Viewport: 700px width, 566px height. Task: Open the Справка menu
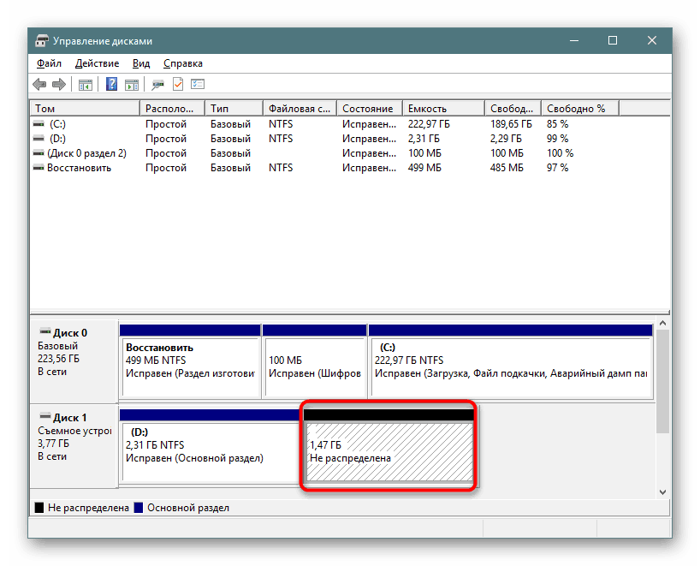click(x=182, y=63)
